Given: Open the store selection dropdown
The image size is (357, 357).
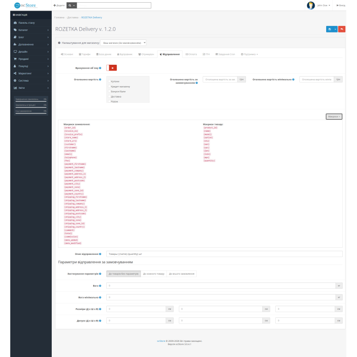Looking at the screenshot, I should pos(123,43).
